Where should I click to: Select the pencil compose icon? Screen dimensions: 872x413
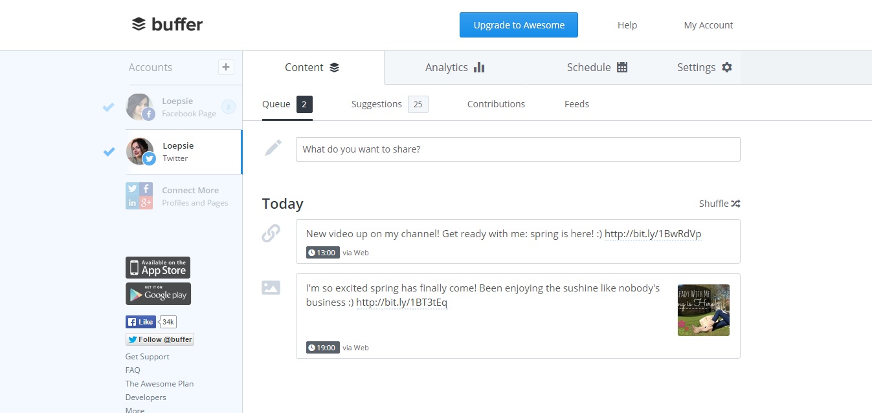(273, 147)
